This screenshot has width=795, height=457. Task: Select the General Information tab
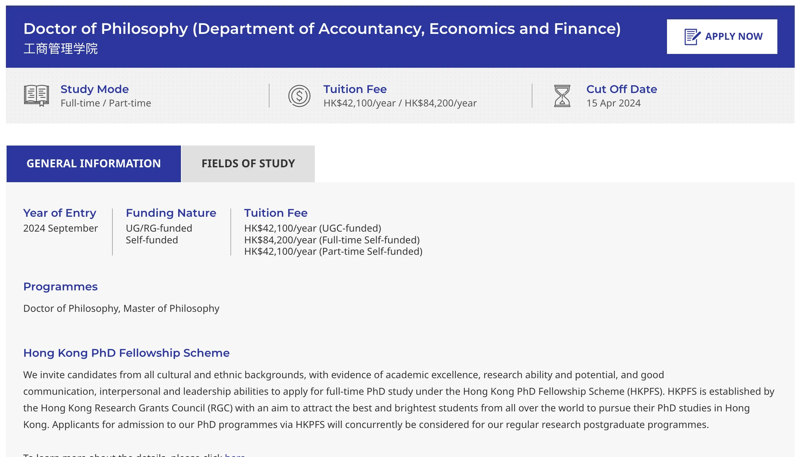pyautogui.click(x=93, y=164)
